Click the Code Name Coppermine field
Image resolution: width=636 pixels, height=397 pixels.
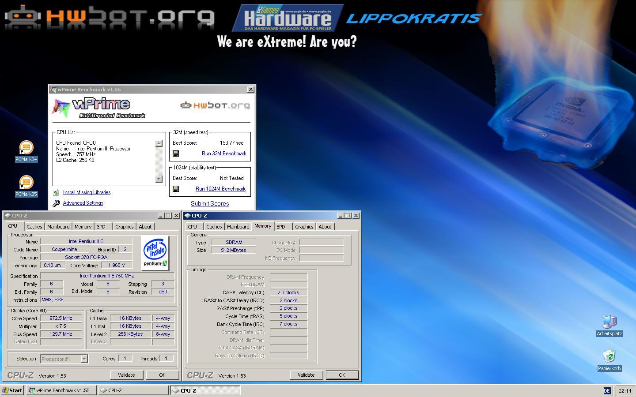coord(64,249)
